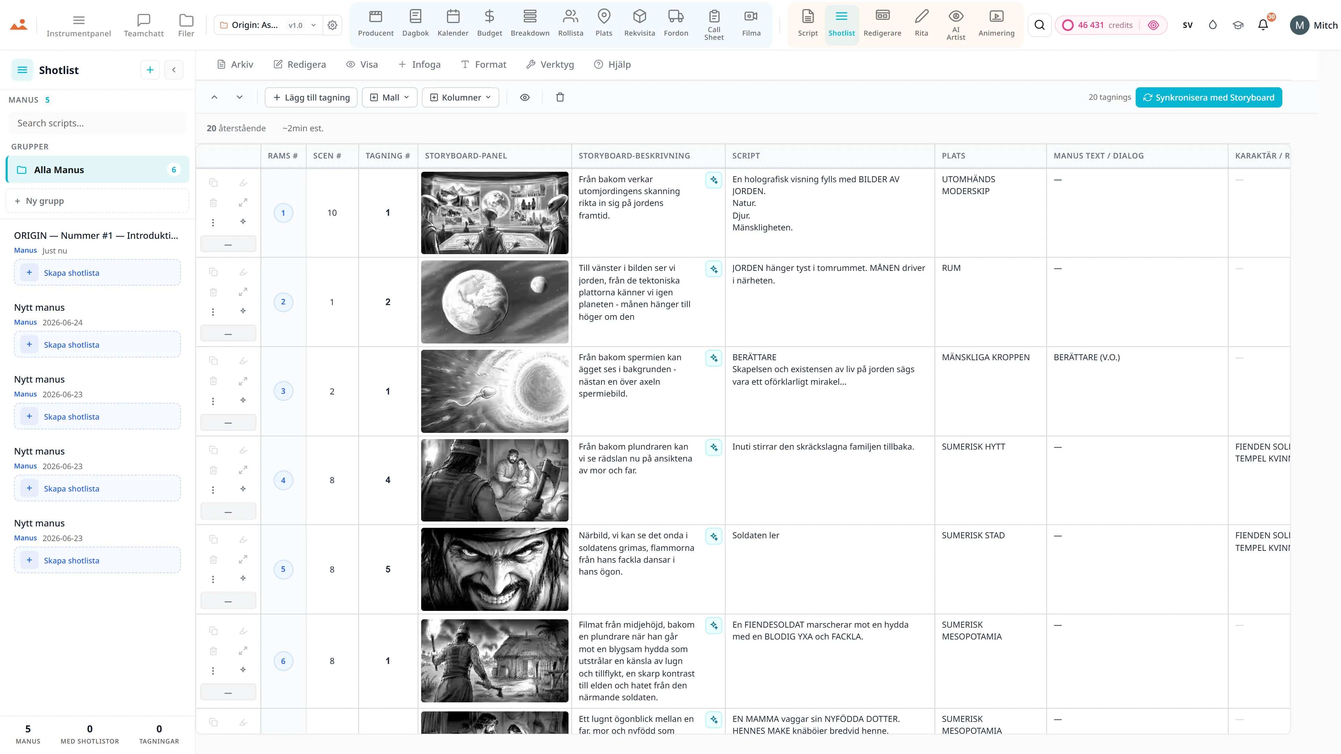Viewport: 1341px width, 754px height.
Task: Open the Kolumner columns dropdown
Action: (x=461, y=97)
